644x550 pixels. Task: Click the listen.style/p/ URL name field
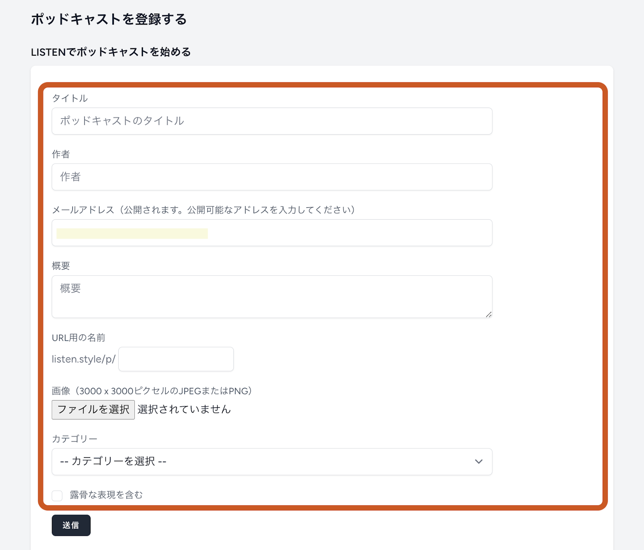(x=176, y=359)
